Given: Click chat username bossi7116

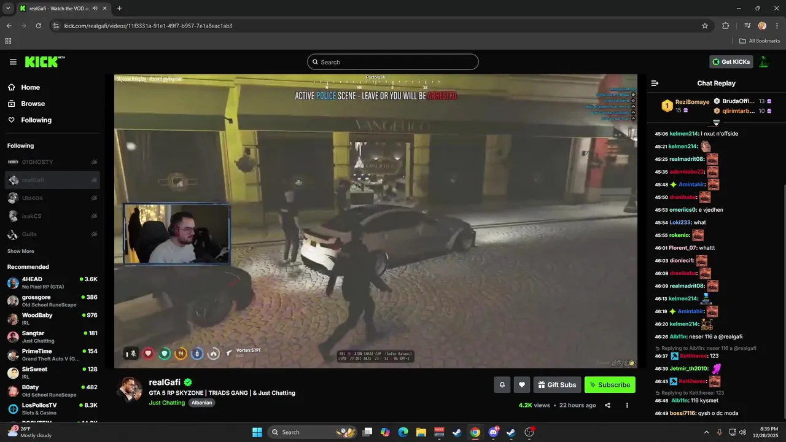Looking at the screenshot, I should [683, 413].
